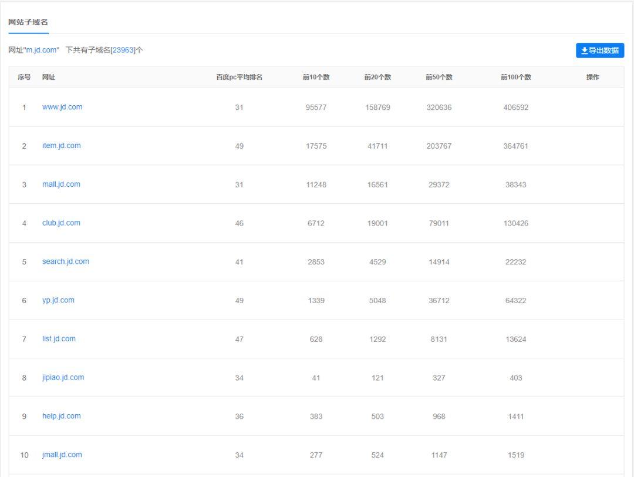This screenshot has height=477, width=634.
Task: Select the value 320636 in row 1
Action: click(x=439, y=108)
